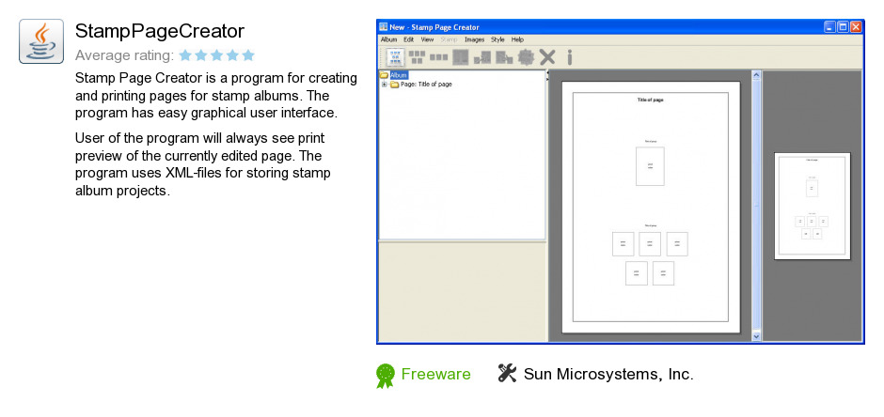Screen dimensions: 884x417
Task: Click the Java coffee cup application icon
Action: (41, 41)
